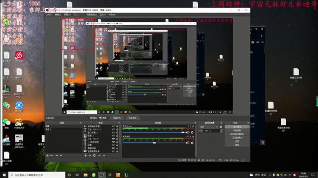Open Task View from taskbar
318x178 pixels.
(77, 175)
